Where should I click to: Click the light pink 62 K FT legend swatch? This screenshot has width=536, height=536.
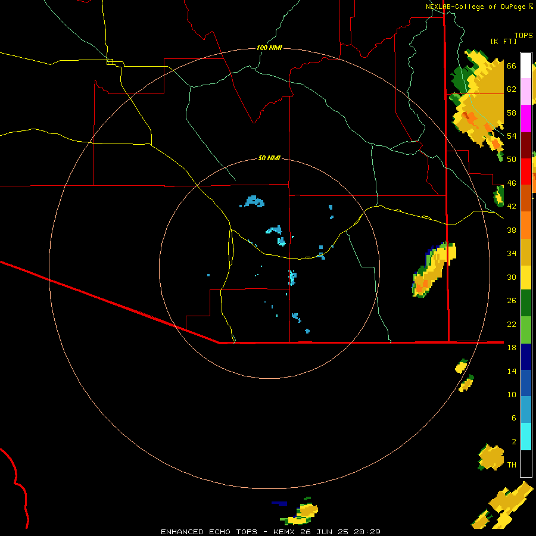click(526, 91)
